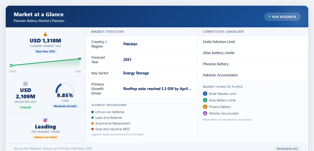Click the Lead-Acid Batteries segment label
The image size is (314, 151).
(x=109, y=118)
